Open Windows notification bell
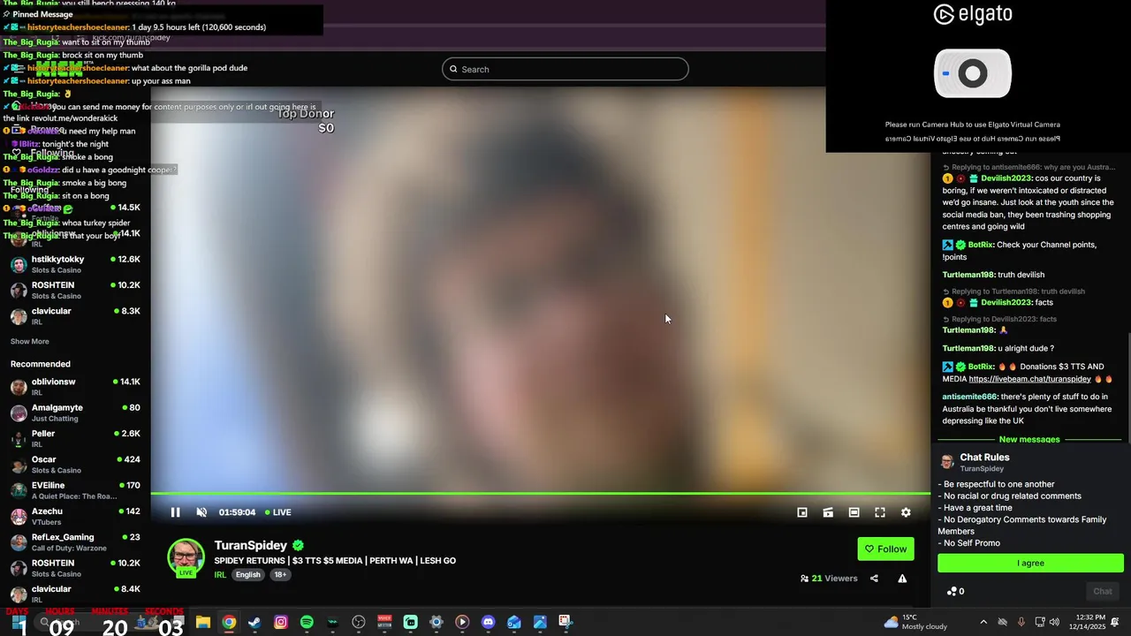This screenshot has width=1131, height=636. point(1115,622)
